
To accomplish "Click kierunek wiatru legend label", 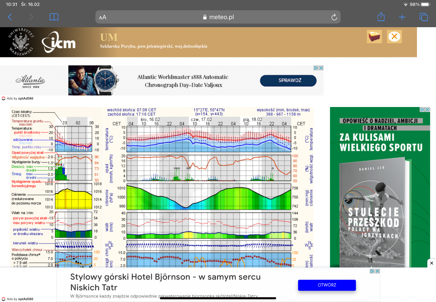I will (25, 243).
